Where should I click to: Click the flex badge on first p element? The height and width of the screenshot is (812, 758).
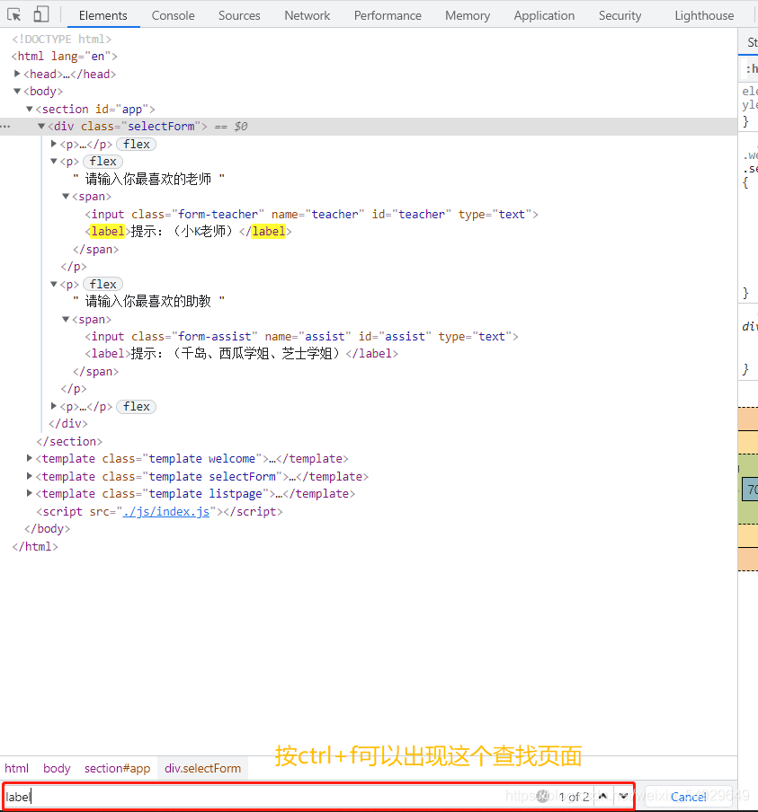coord(137,144)
